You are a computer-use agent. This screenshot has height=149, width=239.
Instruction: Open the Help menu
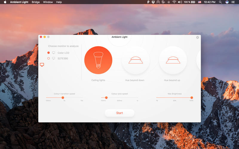point(59,2)
